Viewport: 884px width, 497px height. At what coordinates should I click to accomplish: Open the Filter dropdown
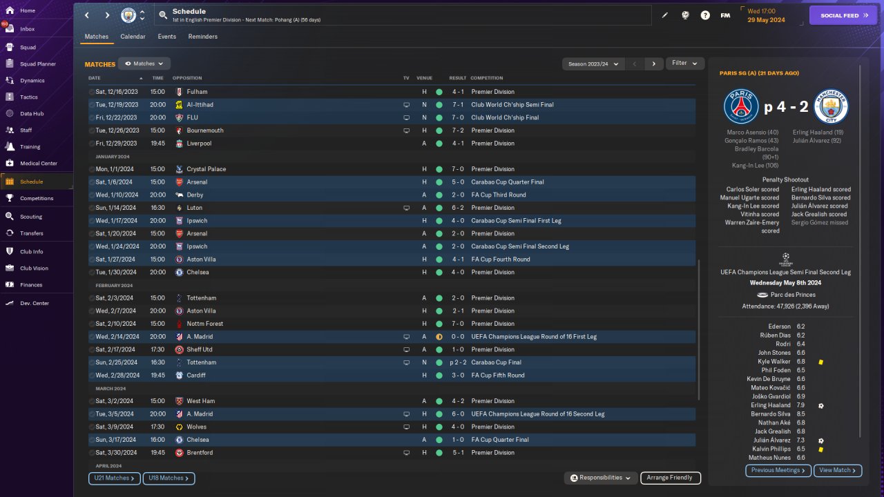coord(684,64)
